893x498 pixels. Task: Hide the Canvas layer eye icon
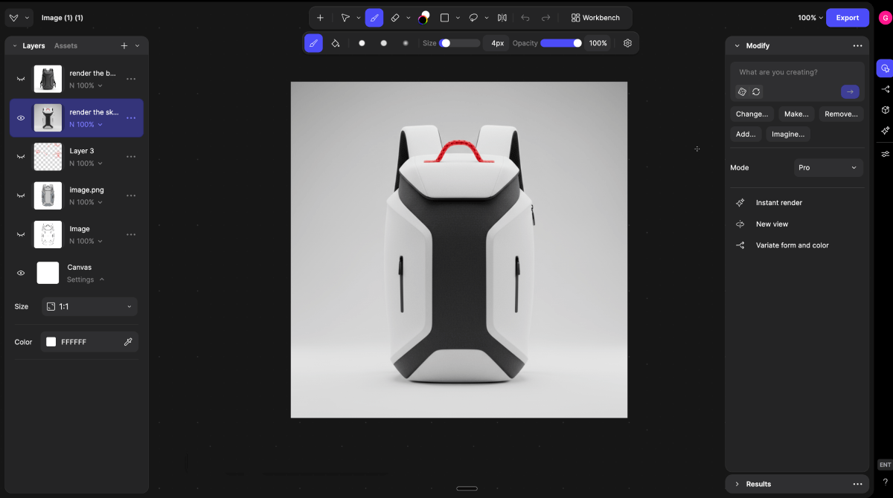tap(21, 273)
